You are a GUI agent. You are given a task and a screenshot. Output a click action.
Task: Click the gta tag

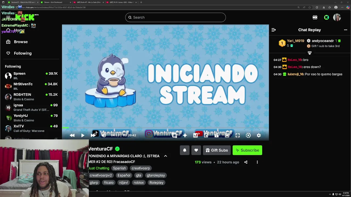[138, 175]
